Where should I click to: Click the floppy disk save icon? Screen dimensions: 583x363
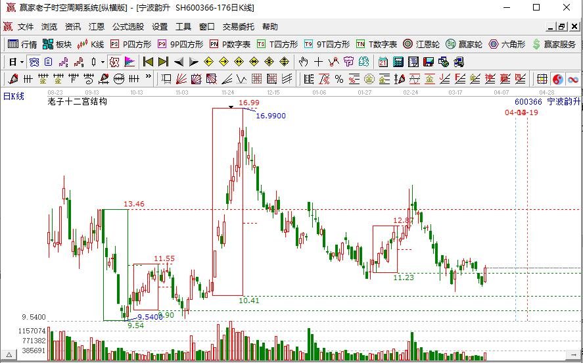429,62
